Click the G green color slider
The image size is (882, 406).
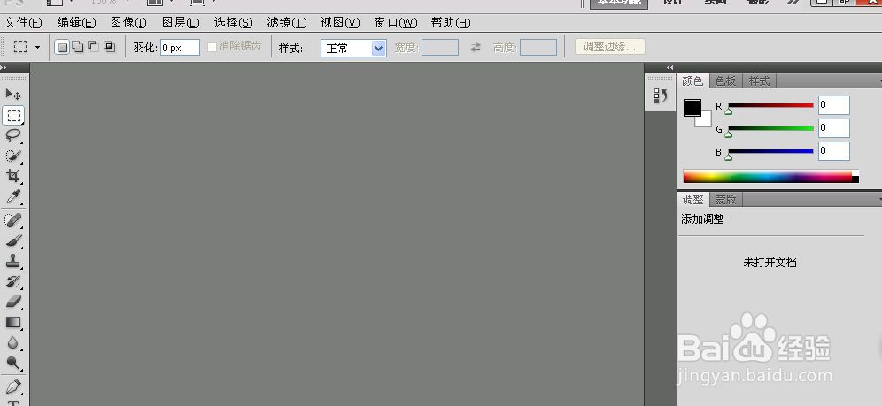(770, 128)
